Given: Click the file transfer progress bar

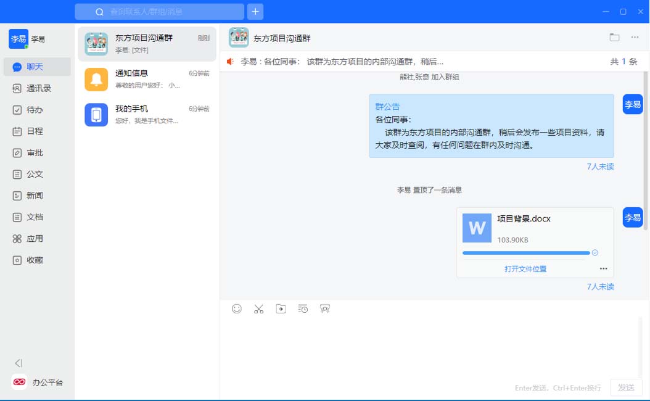Looking at the screenshot, I should coord(526,253).
